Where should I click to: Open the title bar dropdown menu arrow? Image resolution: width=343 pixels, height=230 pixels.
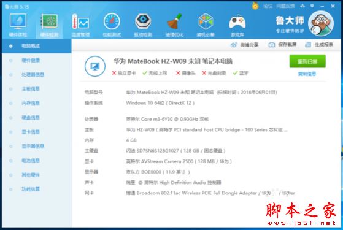click(x=312, y=6)
